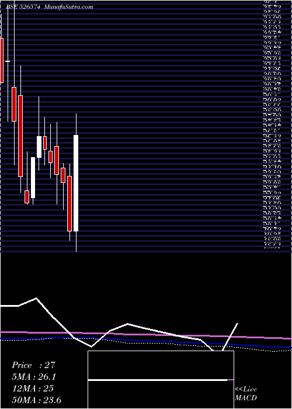Select the 5MA : 26.1 value
The image size is (292, 409).
pyautogui.click(x=34, y=377)
